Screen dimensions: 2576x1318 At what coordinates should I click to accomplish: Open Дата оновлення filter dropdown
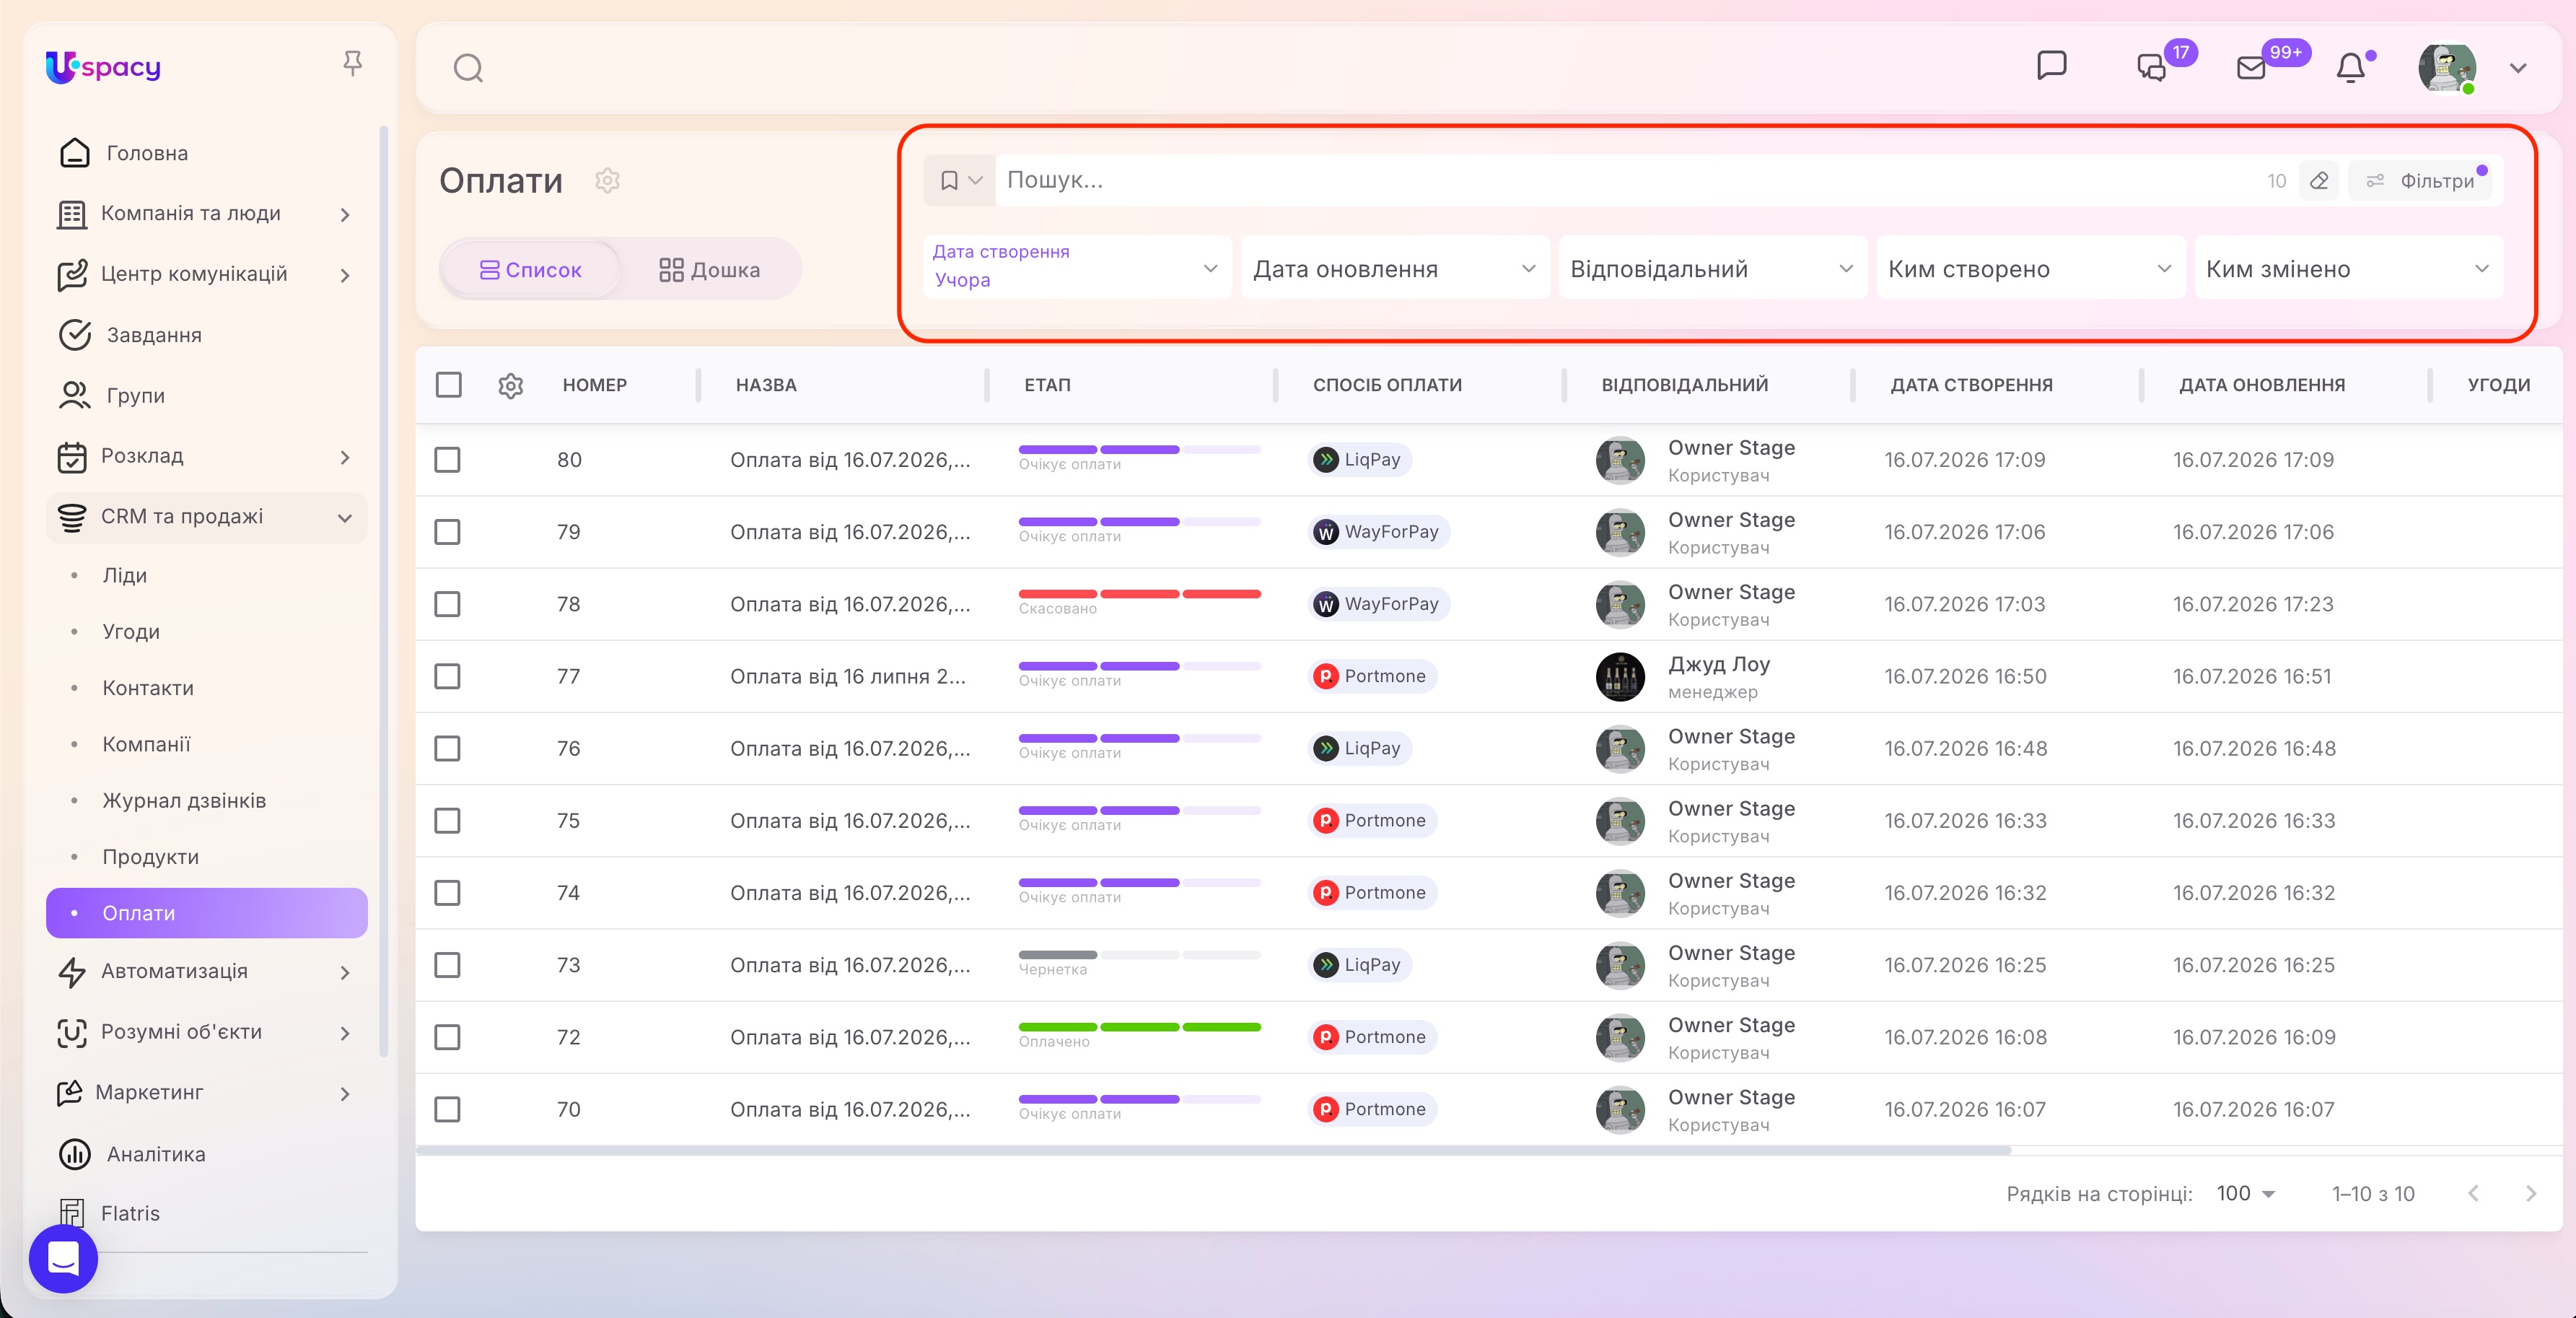pyautogui.click(x=1395, y=267)
